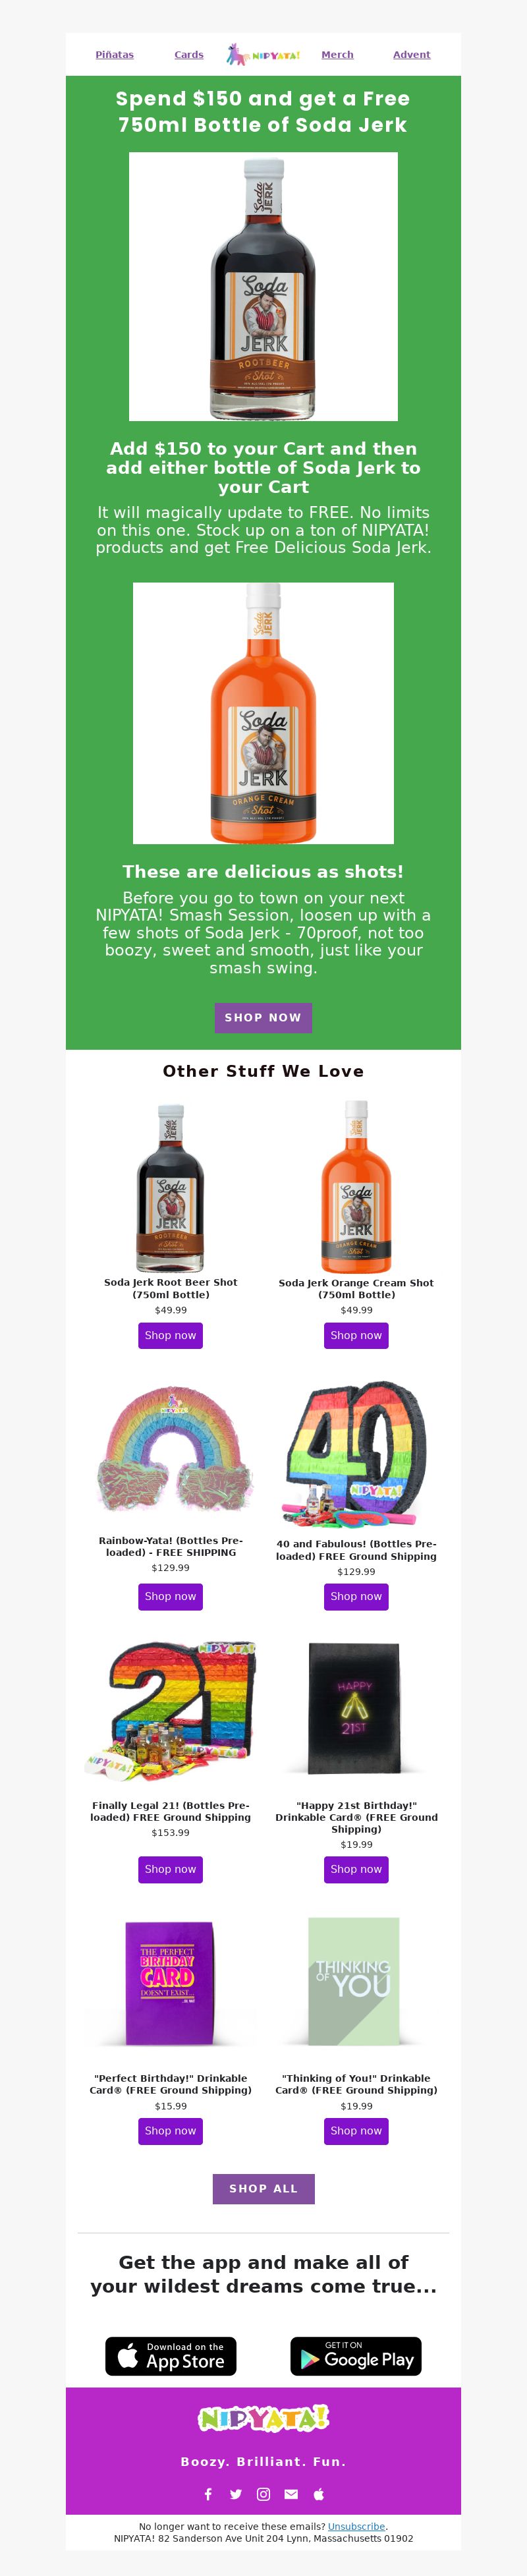Click the SHOP NOW button in the green section
This screenshot has width=527, height=2576.
coord(264,1017)
